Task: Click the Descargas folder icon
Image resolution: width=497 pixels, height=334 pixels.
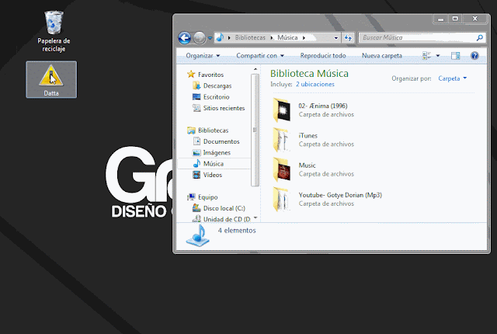Action: [x=196, y=85]
